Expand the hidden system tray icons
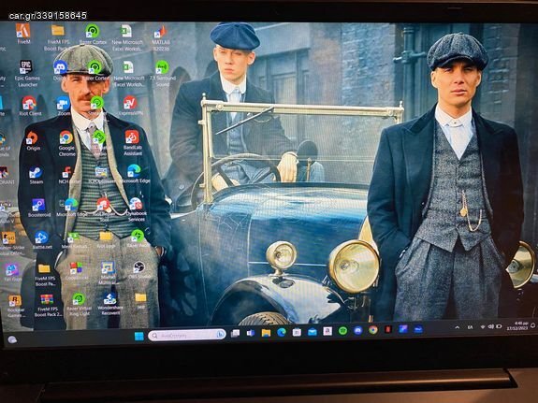The image size is (538, 403). click(457, 327)
